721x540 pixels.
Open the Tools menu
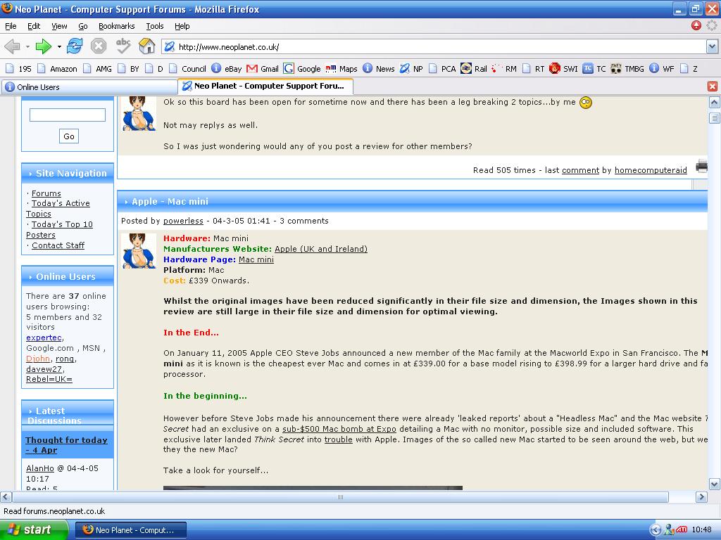click(155, 26)
